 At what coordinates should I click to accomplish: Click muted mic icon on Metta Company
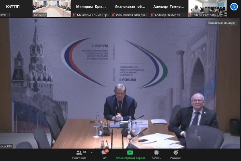[x=191, y=15]
